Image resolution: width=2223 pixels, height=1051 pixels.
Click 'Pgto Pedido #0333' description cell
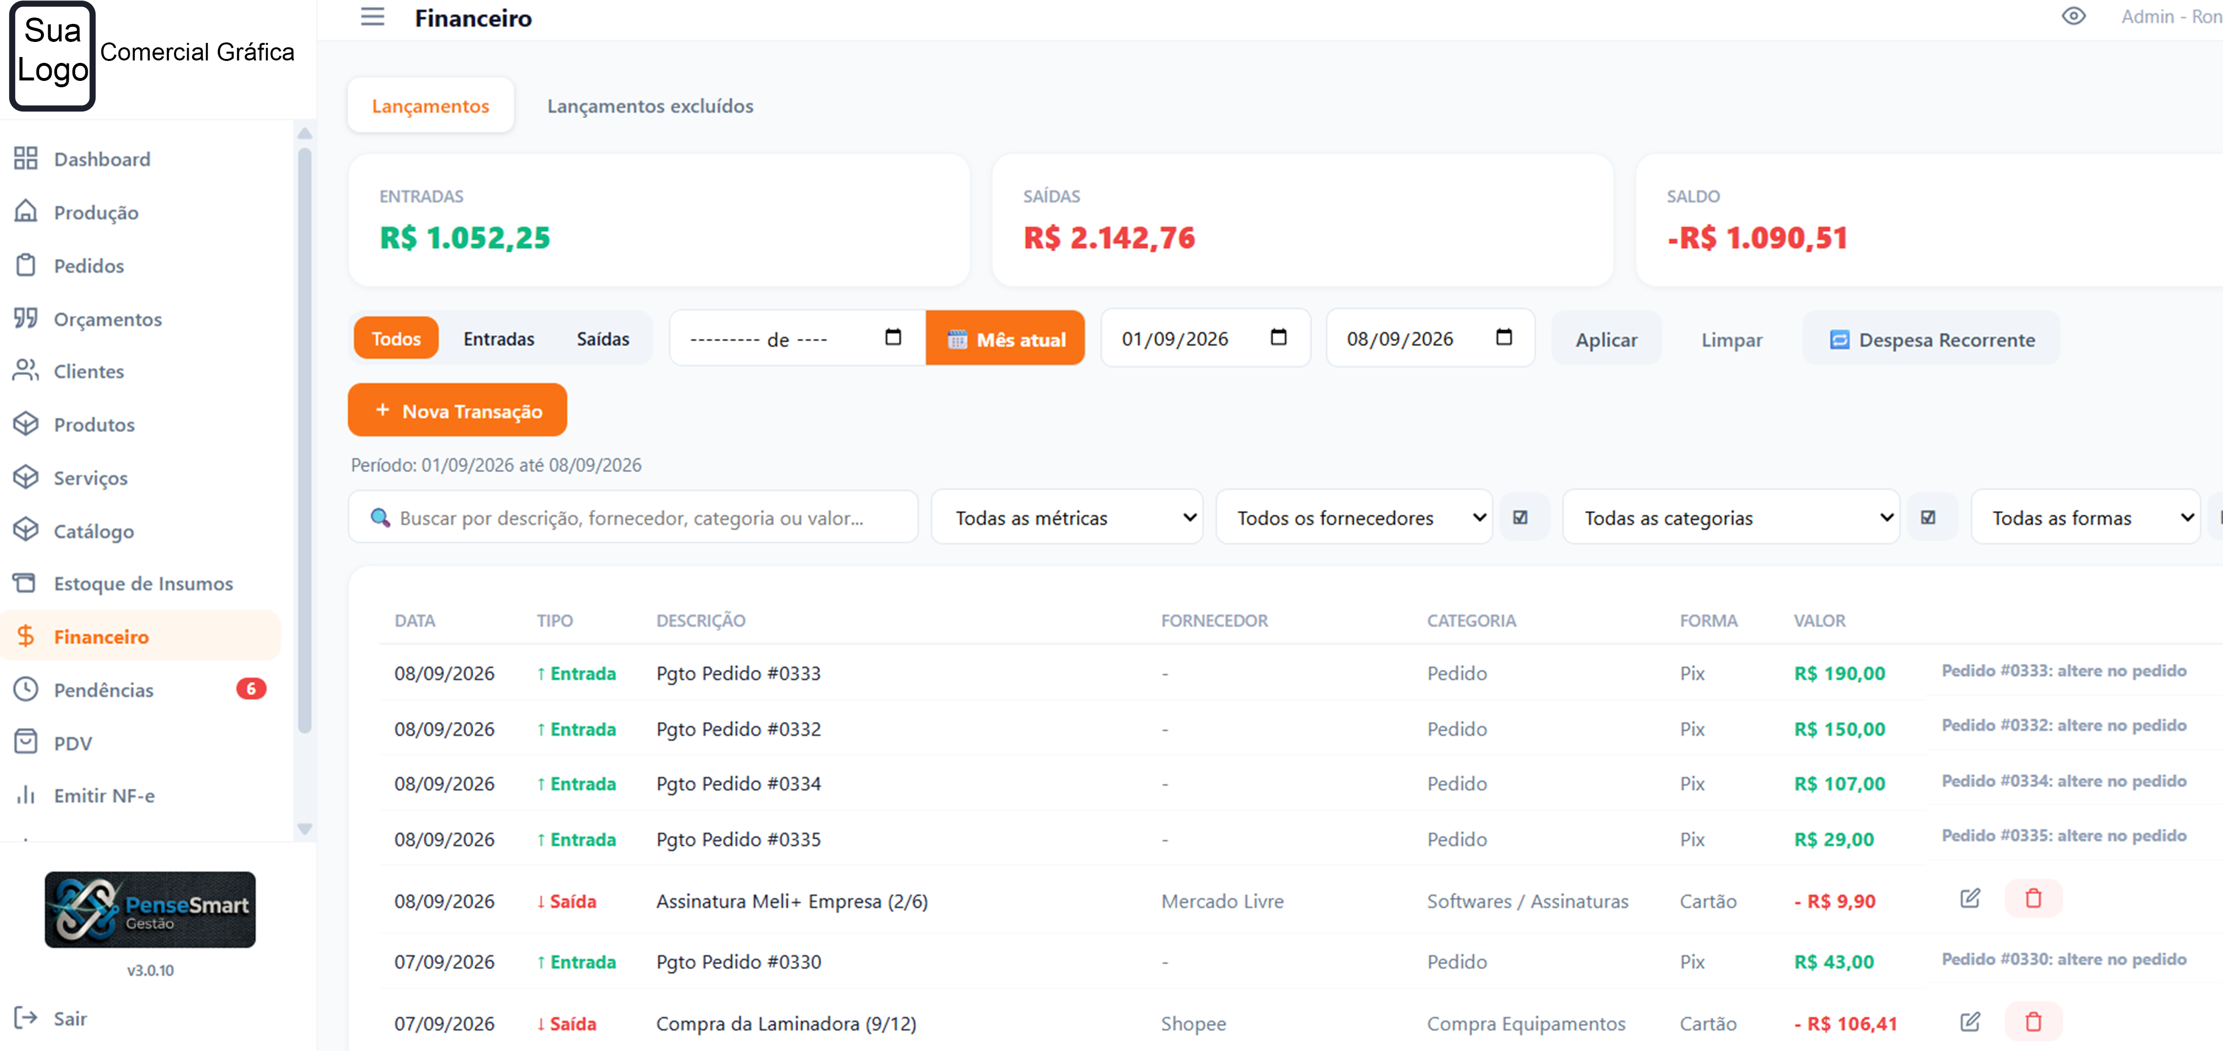739,673
